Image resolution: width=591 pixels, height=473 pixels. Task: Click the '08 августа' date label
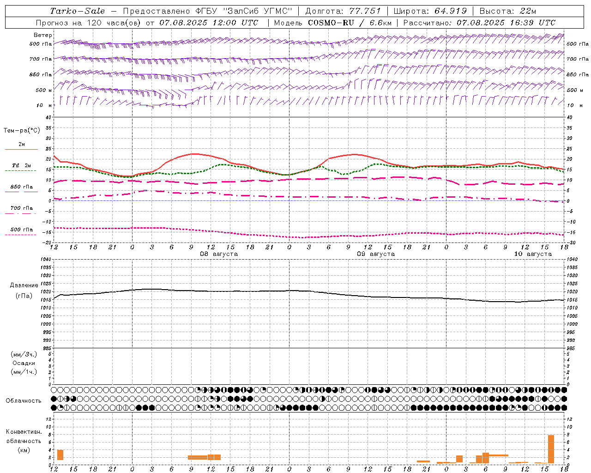[x=219, y=254]
